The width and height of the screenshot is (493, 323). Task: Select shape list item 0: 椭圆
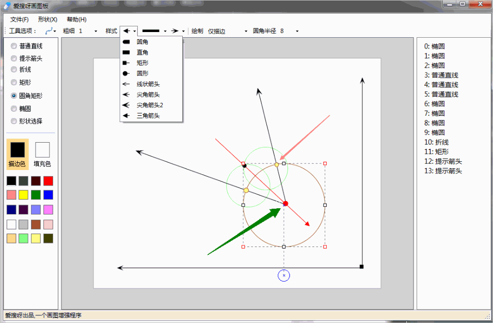435,47
